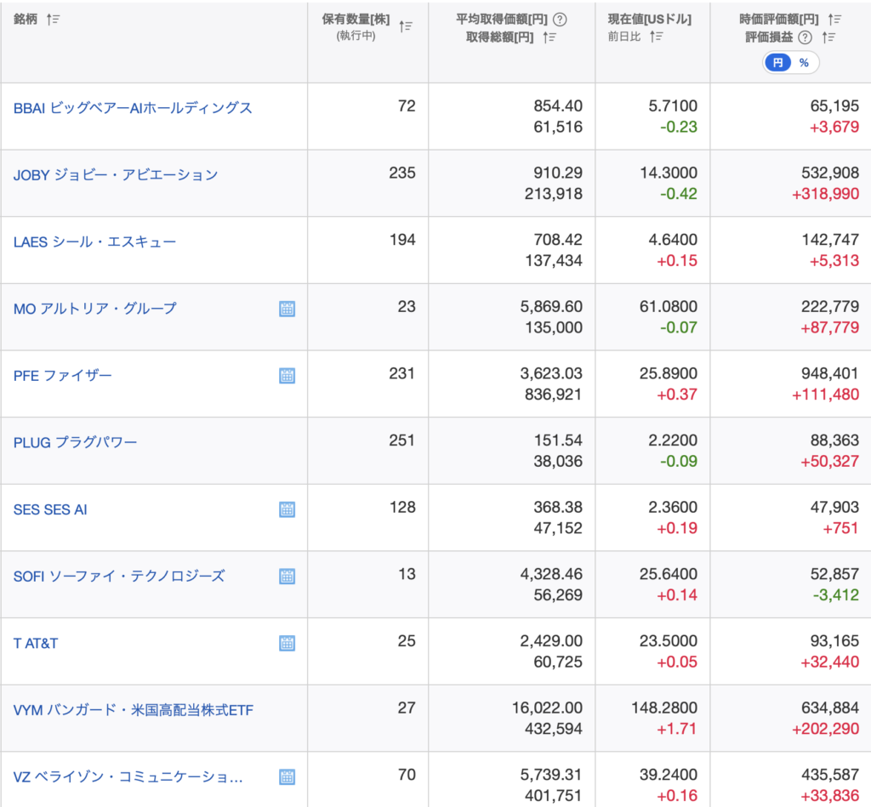This screenshot has width=871, height=807.
Task: Sort by 保有数量 share quantity
Action: pyautogui.click(x=406, y=26)
